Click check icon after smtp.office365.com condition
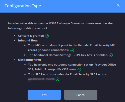The width and height of the screenshot is (125, 102). pos(79,70)
